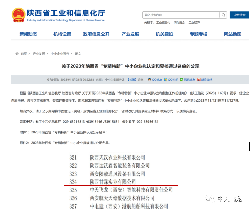Open the 专题专栏 menu
250x210 pixels.
199,34
